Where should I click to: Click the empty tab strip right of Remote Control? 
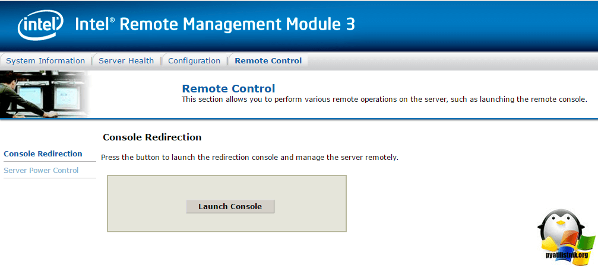(451, 60)
